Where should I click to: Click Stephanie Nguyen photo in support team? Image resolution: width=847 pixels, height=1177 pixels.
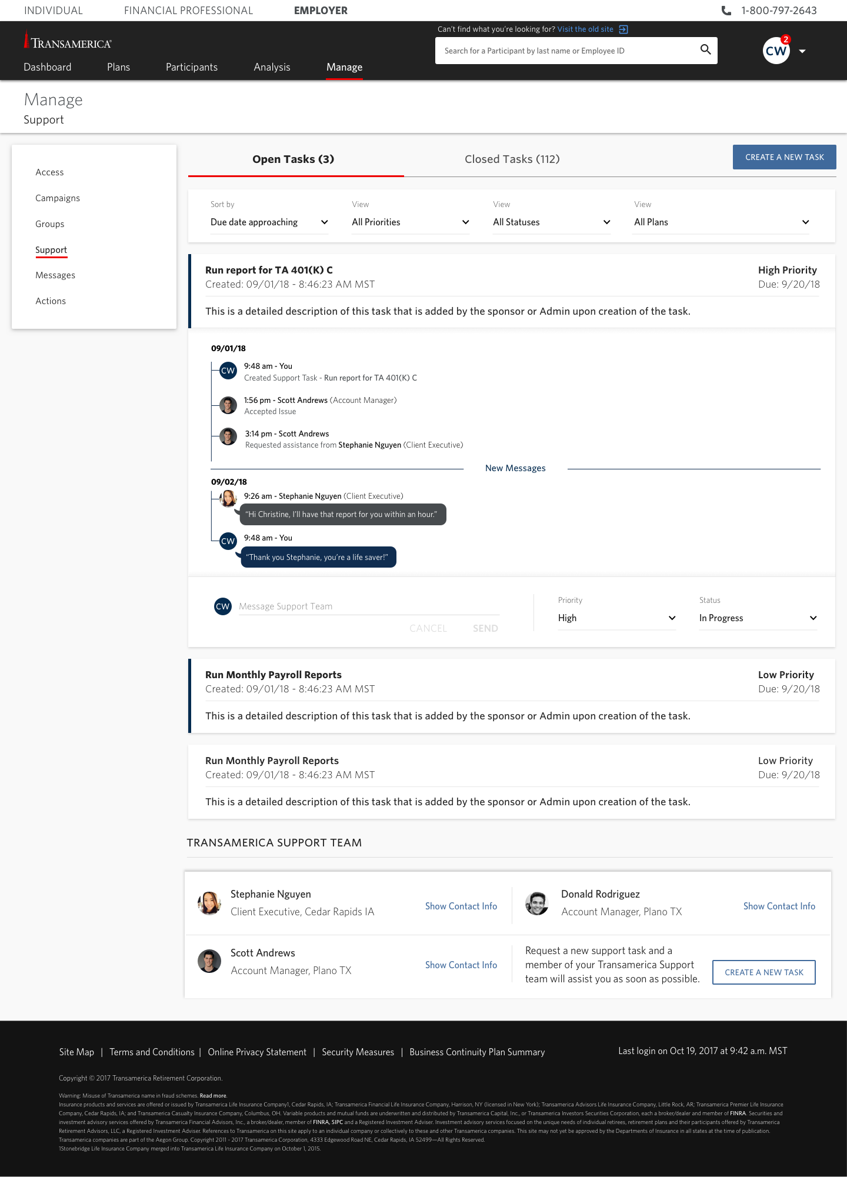pyautogui.click(x=209, y=903)
